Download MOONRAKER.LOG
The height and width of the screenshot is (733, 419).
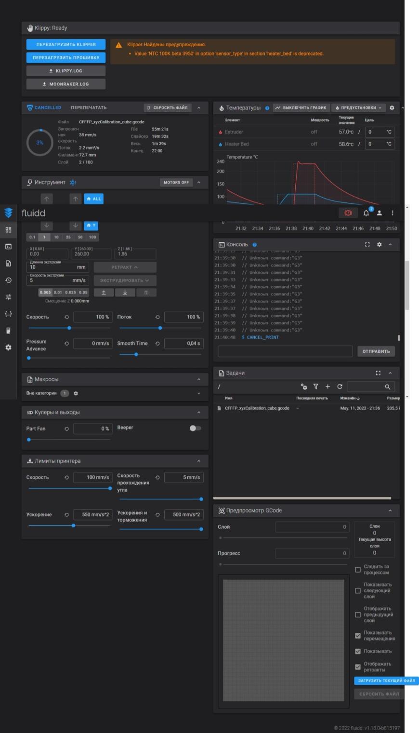coord(66,84)
